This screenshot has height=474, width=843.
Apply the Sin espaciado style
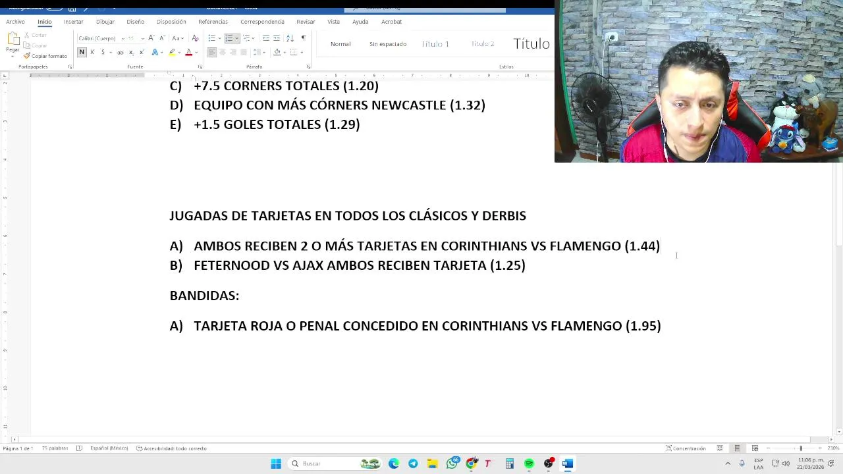tap(388, 44)
